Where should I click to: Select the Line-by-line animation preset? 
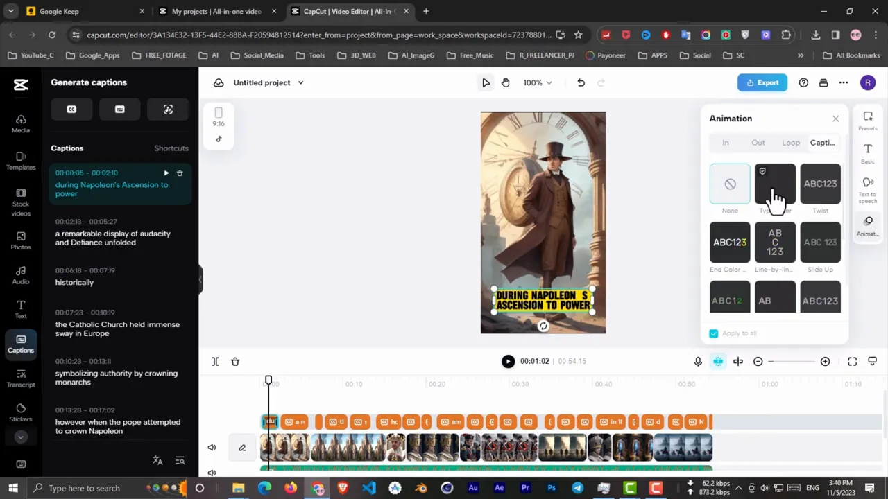coord(775,243)
